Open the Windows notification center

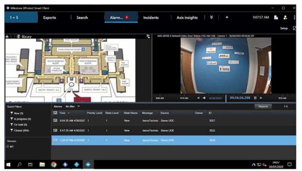(x=289, y=165)
